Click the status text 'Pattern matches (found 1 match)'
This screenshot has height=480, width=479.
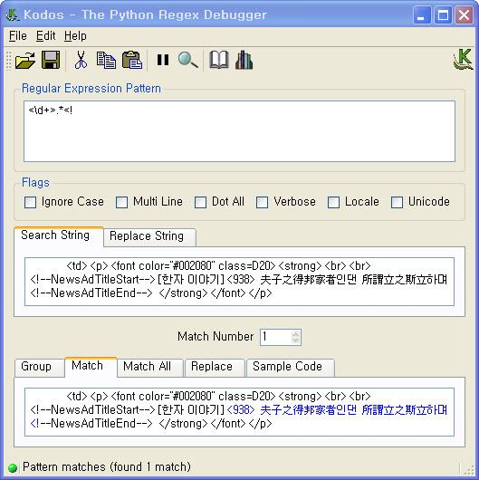(107, 467)
